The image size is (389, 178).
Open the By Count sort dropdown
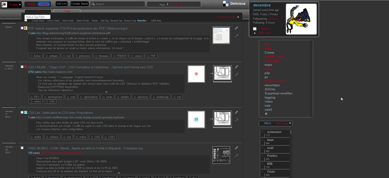(x=284, y=123)
